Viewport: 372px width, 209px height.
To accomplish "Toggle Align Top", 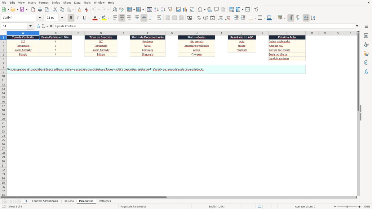I will pos(137,18).
